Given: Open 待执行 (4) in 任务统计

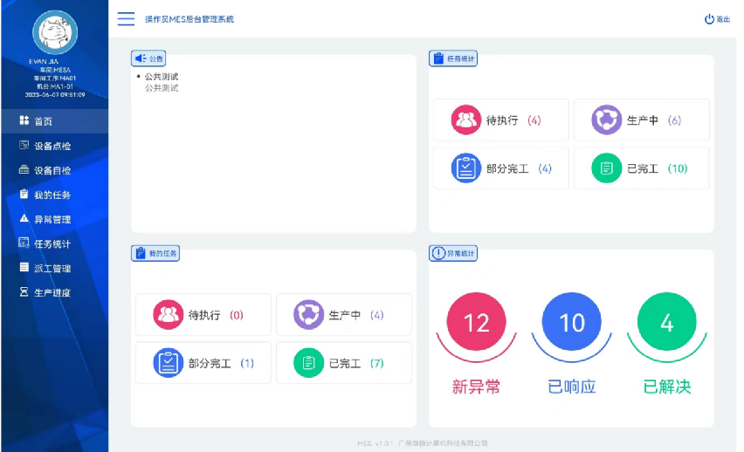Looking at the screenshot, I should click(501, 120).
